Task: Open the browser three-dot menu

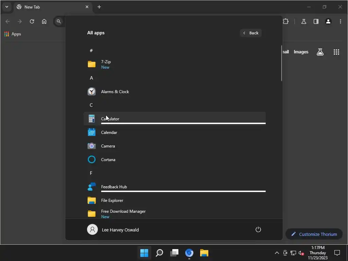Action: click(341, 21)
